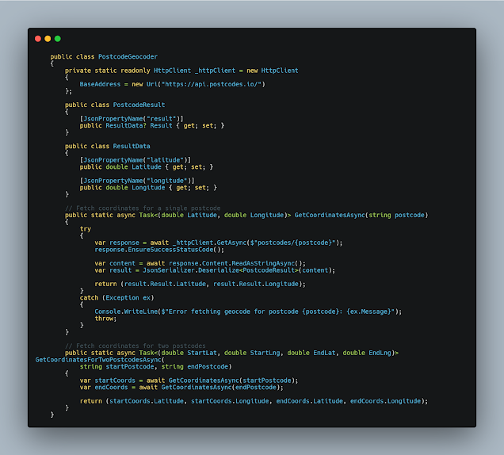Click the JsonPropertyName("latitude") attribute
The height and width of the screenshot is (455, 504).
pos(136,160)
